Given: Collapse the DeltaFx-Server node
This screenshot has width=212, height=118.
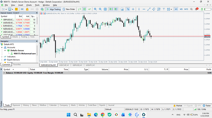Looking at the screenshot, I should click(x=5, y=51).
